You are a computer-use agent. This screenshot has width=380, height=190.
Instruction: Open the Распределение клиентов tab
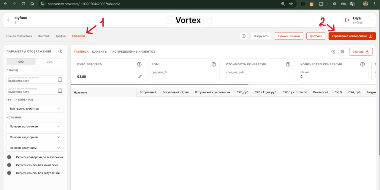(x=133, y=52)
